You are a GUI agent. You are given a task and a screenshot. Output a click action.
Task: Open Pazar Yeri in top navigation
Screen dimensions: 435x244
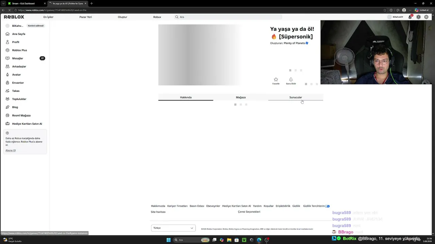[86, 17]
